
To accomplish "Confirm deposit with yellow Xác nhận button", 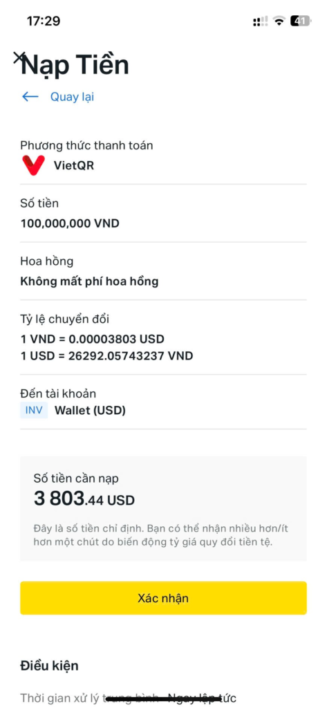I will (x=163, y=598).
